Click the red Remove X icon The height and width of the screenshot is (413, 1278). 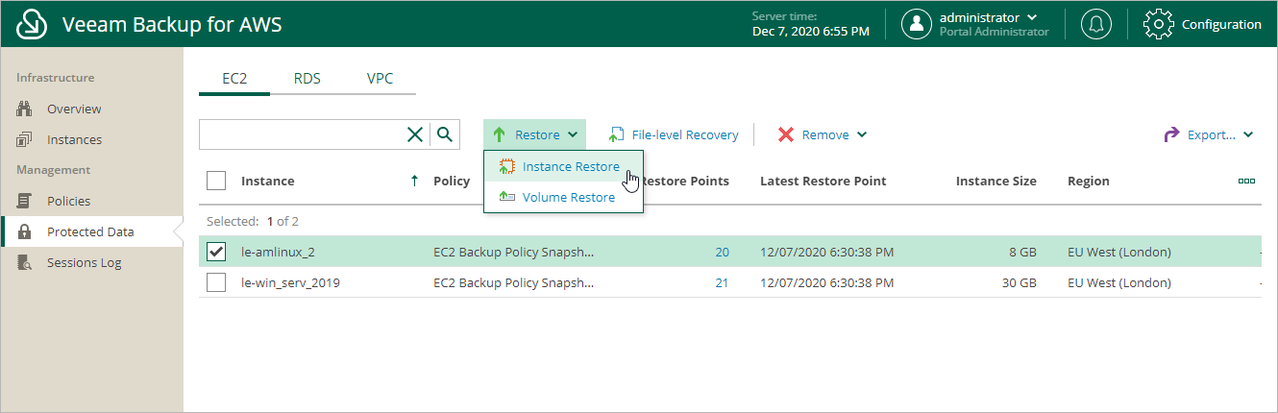pyautogui.click(x=786, y=134)
